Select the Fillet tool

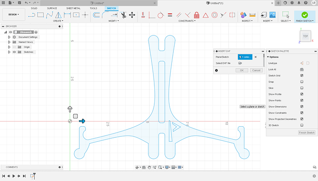tap(105, 15)
